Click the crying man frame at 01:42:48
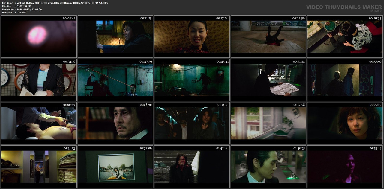 (192, 167)
